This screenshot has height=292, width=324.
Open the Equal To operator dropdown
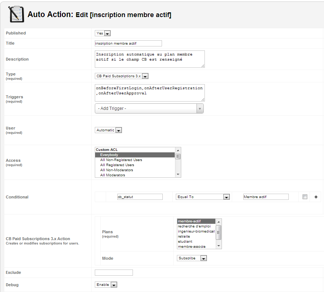(x=203, y=197)
